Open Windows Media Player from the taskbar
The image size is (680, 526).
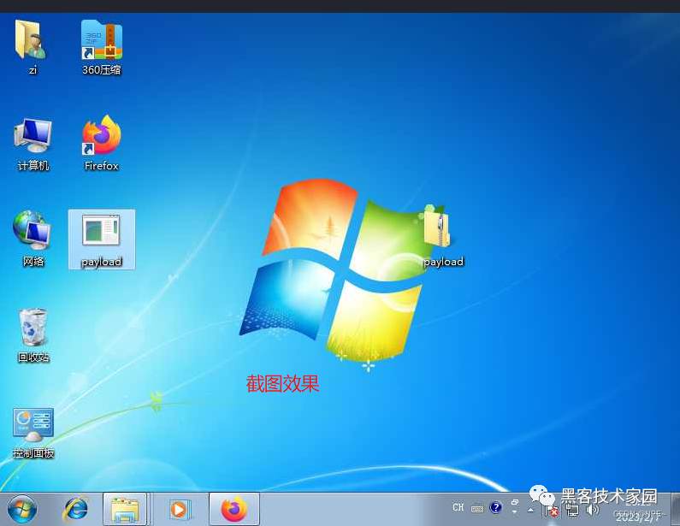pos(178,509)
